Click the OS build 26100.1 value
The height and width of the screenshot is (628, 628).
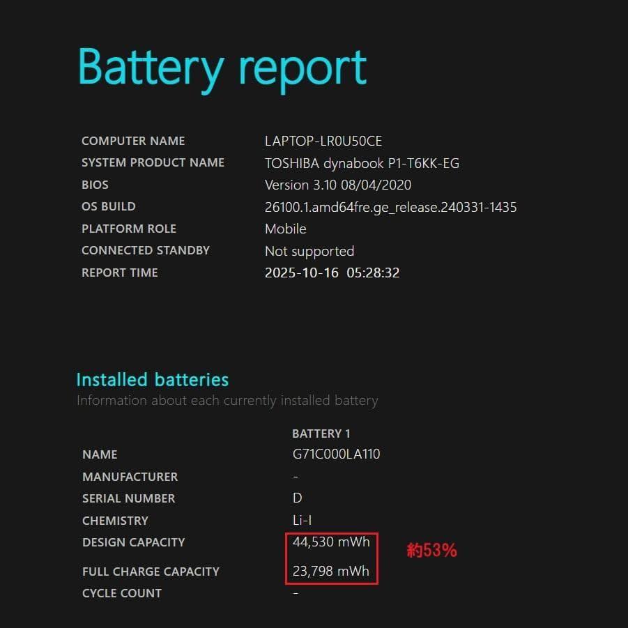[x=390, y=207]
